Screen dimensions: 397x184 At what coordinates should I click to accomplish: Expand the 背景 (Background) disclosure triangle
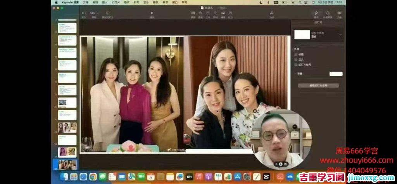(295, 73)
